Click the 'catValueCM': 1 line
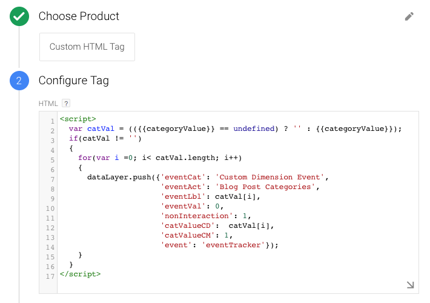The height and width of the screenshot is (303, 430). pyautogui.click(x=197, y=235)
